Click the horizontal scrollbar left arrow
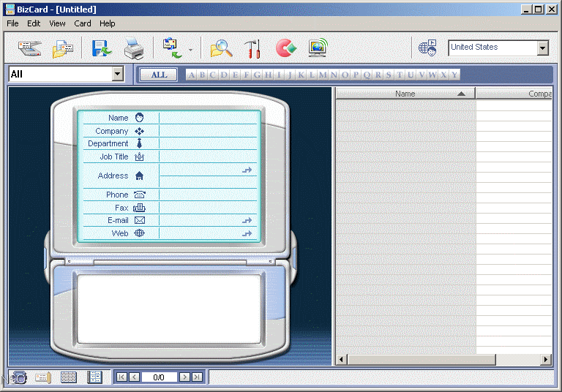This screenshot has height=392, width=562. point(341,359)
